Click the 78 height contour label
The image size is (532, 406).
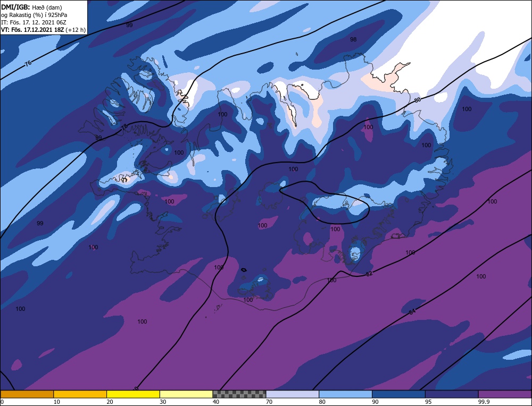point(124,127)
